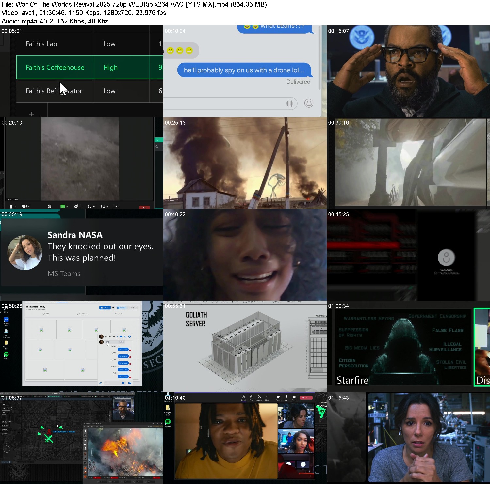Click the emoji smiley button in the message window

[x=309, y=103]
